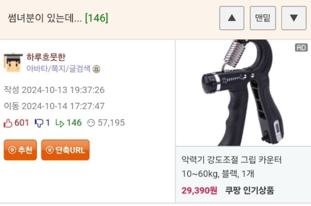The image size is (311, 206).
Task: Click the AD label badge
Action: coord(301,48)
